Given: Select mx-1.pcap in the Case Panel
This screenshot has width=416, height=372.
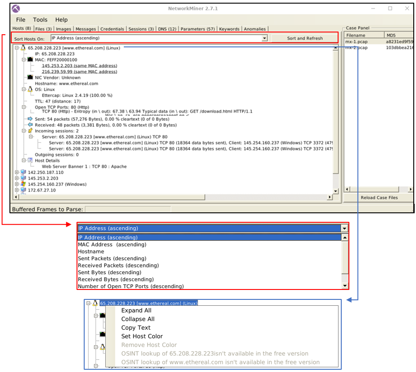Looking at the screenshot, I should pyautogui.click(x=356, y=42).
